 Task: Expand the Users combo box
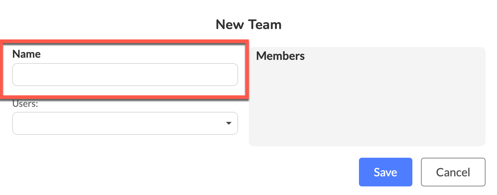click(125, 123)
